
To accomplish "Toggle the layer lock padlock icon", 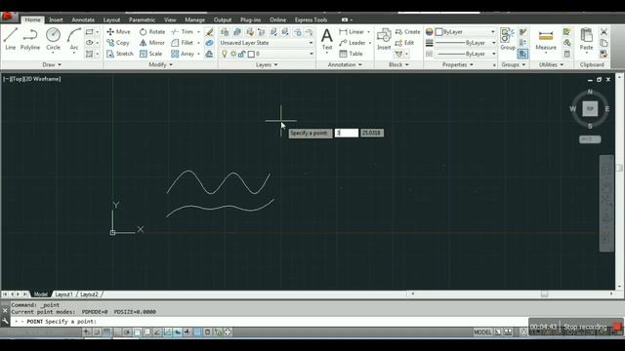I will 241,54.
